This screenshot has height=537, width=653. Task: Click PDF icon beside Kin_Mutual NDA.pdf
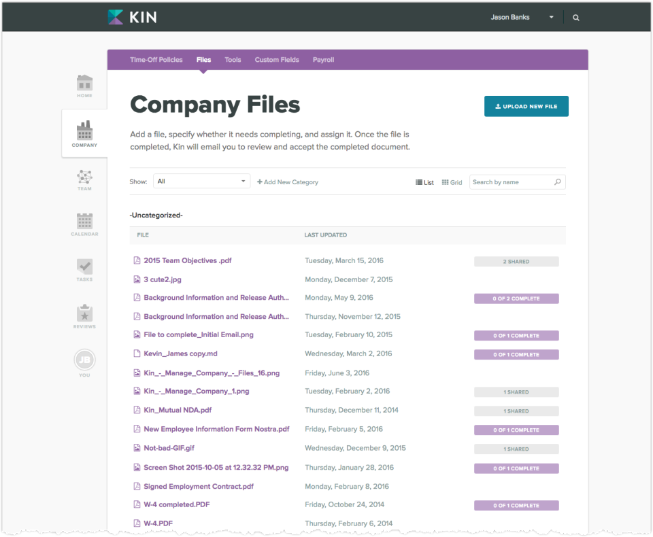click(x=137, y=410)
